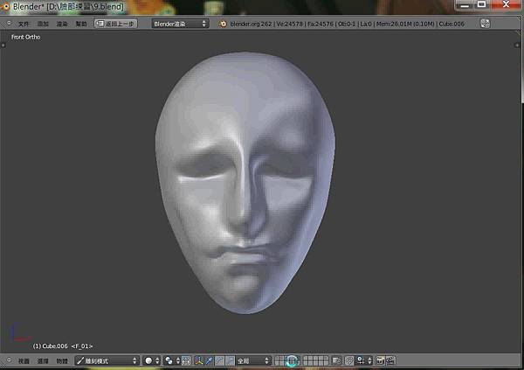The height and width of the screenshot is (370, 524).
Task: Select the translate manipulator arrow icon
Action: 210,360
